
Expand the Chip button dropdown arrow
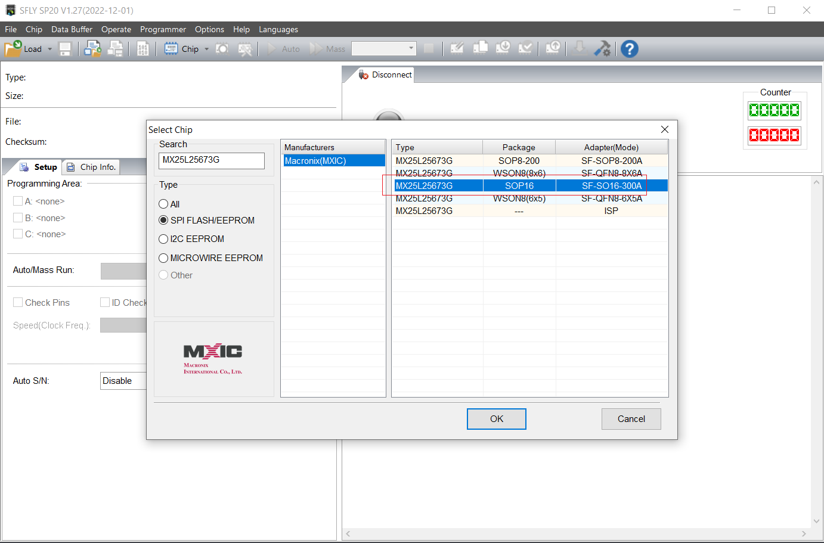[206, 49]
